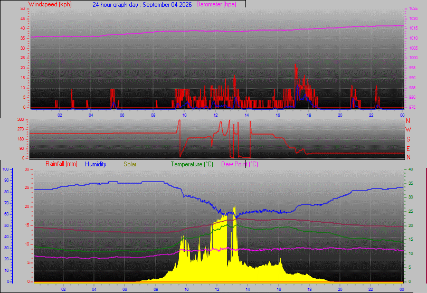Select the 20 tick on red rainfall axis
Viewport: 427px width, 293px height.
[27, 206]
